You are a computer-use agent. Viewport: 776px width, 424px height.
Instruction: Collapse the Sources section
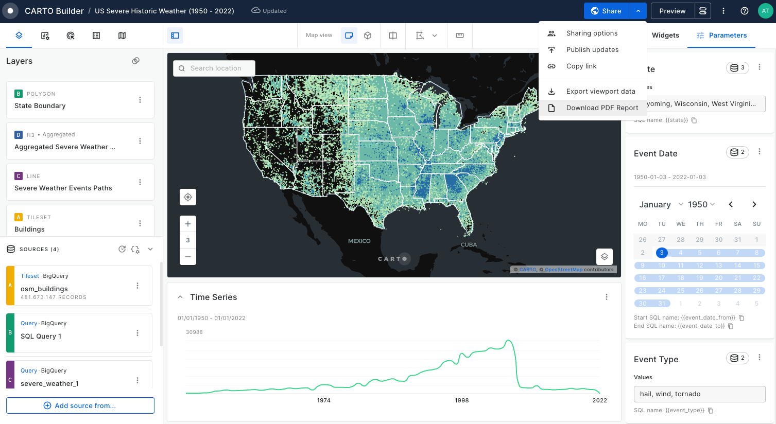tap(150, 249)
